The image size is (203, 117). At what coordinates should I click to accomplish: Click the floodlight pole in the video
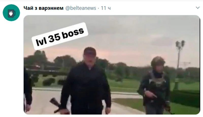[x=179, y=54]
